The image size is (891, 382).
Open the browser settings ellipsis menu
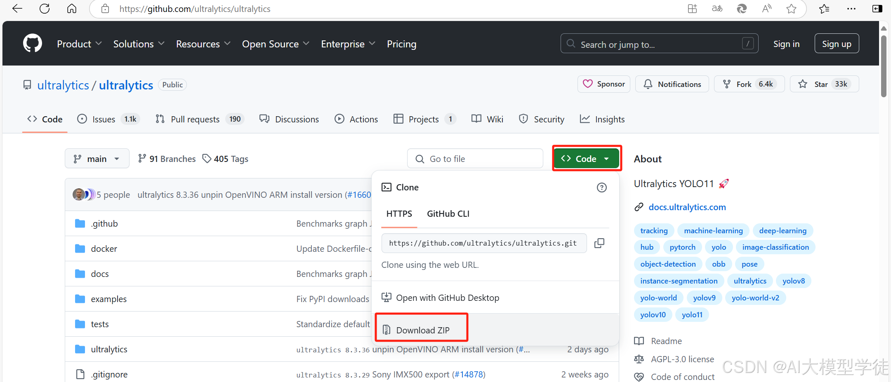pos(851,9)
